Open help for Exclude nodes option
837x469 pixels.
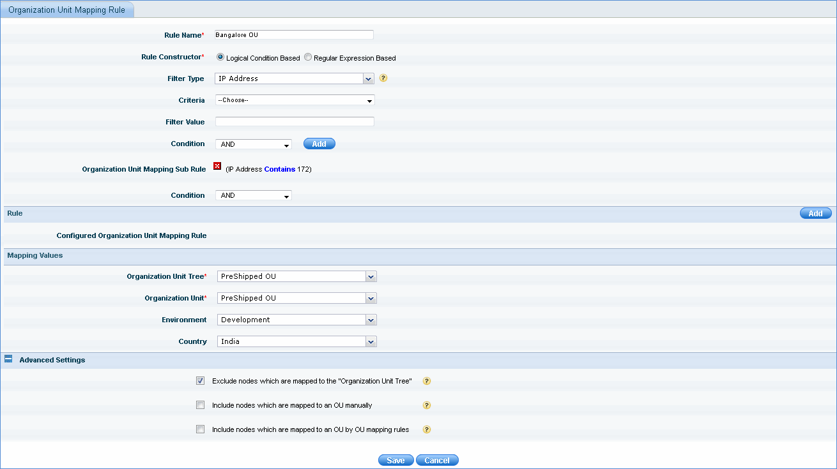tap(427, 381)
